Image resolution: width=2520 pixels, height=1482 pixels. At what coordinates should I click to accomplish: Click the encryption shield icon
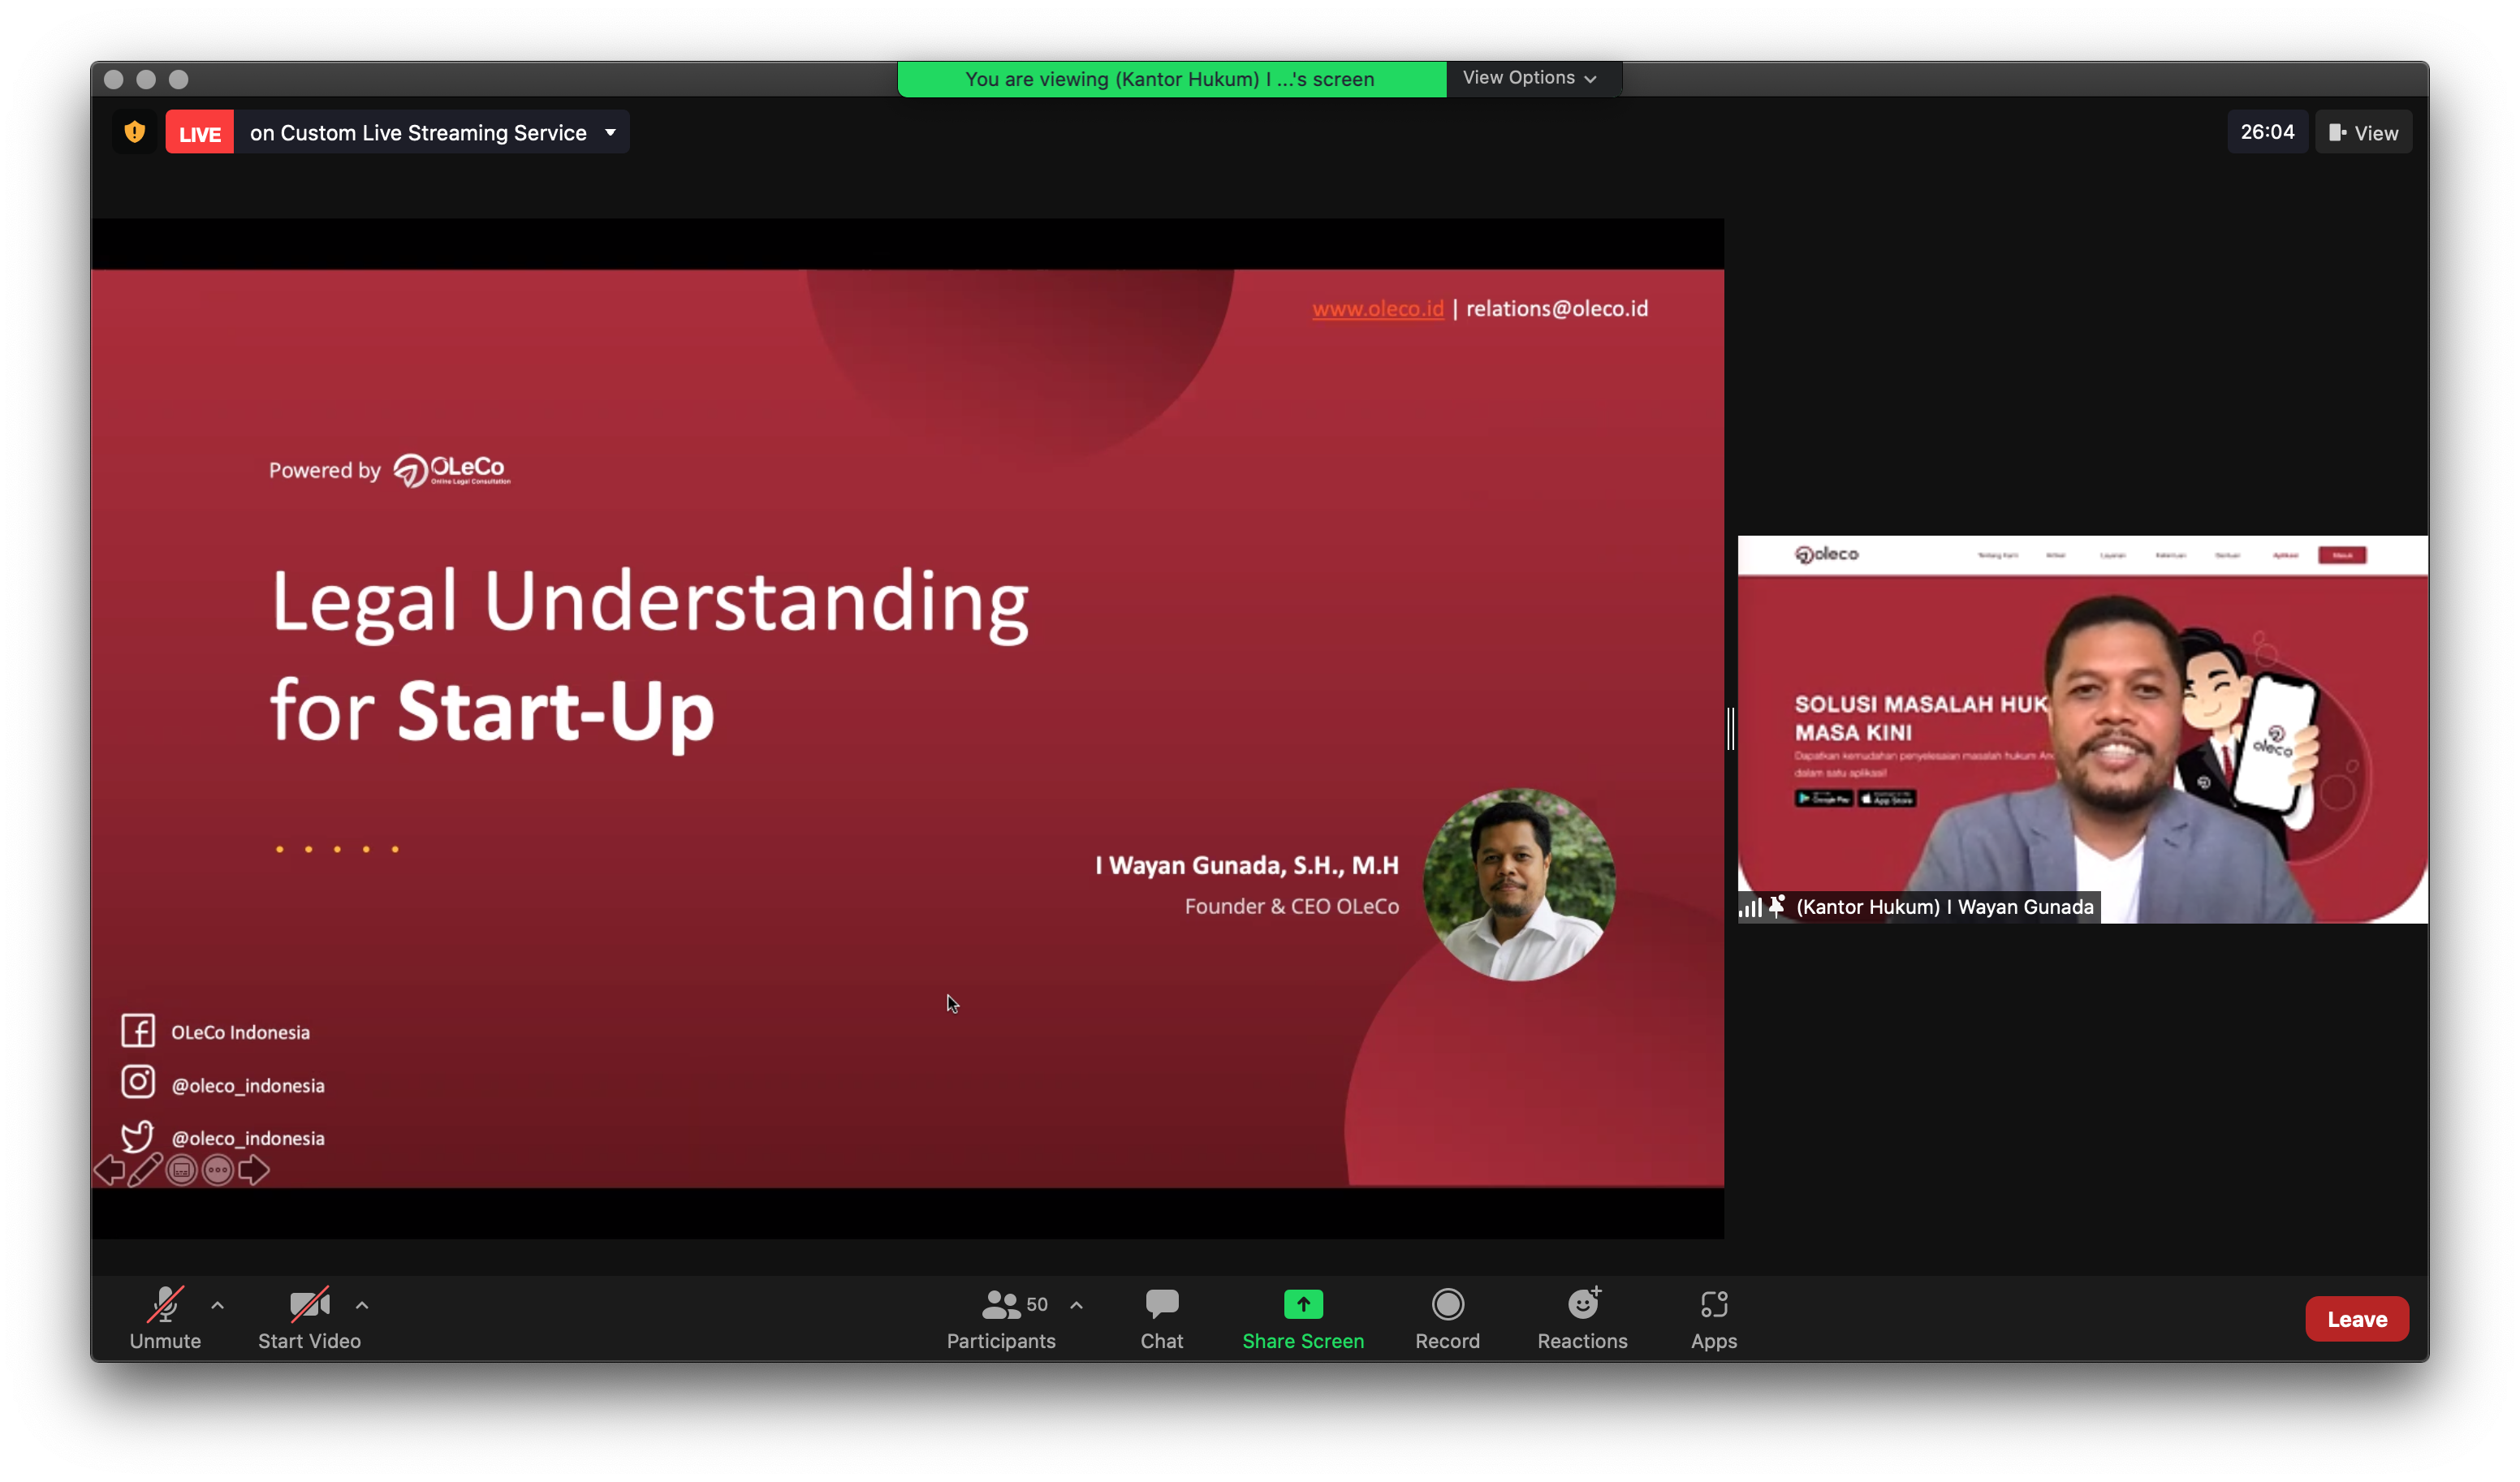134,132
